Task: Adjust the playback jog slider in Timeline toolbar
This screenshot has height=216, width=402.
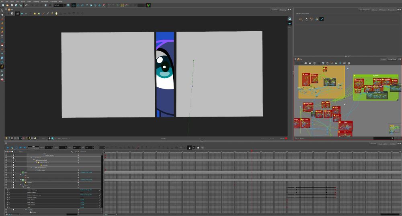Action: tap(34, 147)
